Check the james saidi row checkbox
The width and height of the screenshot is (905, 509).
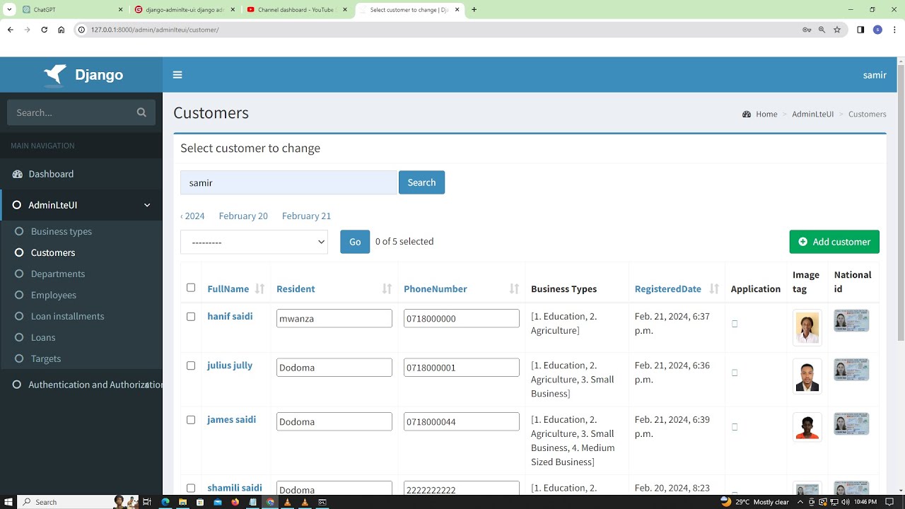pyautogui.click(x=191, y=420)
